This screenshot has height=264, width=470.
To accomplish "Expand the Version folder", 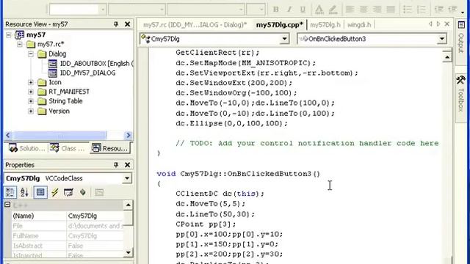I will point(31,111).
